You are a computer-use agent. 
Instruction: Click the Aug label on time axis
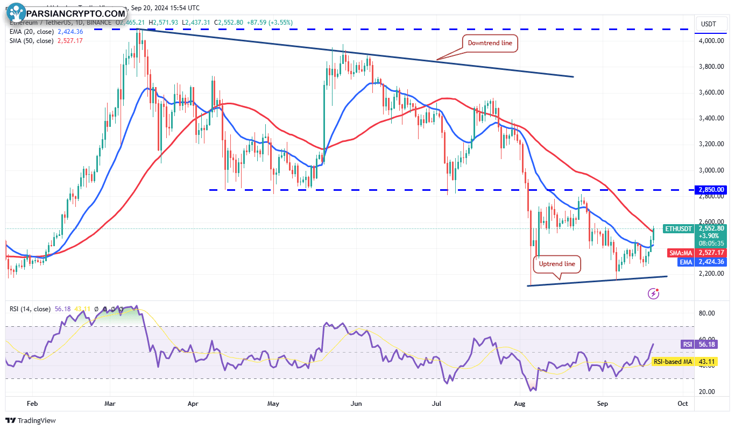[x=519, y=403]
